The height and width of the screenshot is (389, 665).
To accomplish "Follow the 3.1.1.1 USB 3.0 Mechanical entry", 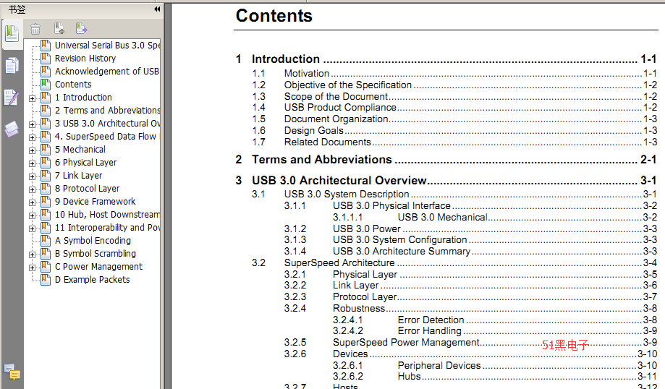I will coord(495,218).
